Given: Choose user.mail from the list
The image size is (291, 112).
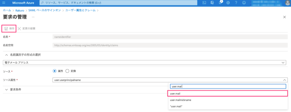Looking at the screenshot, I should coord(228,93).
